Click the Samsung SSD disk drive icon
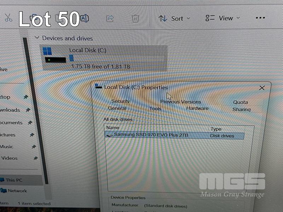Viewport: 283px width, 212px height. pos(109,135)
